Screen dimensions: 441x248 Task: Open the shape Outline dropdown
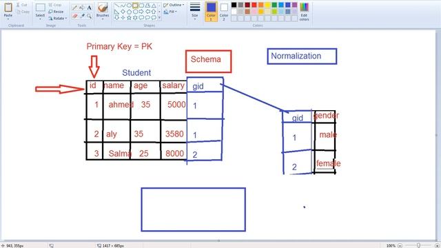174,5
